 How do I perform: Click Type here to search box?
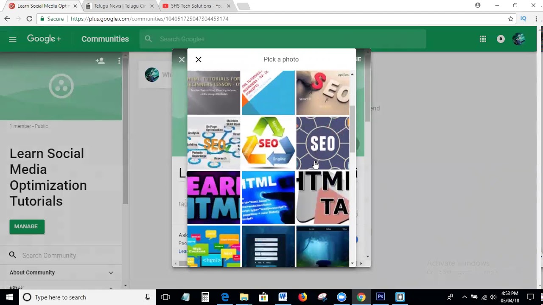[x=87, y=297]
